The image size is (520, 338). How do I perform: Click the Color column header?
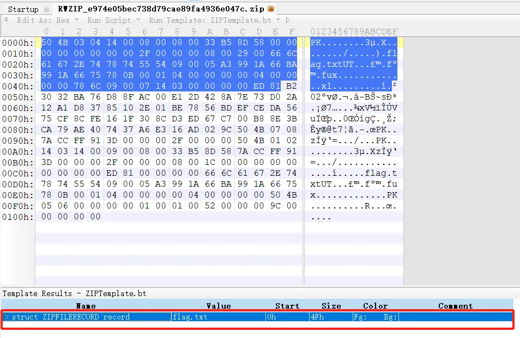pyautogui.click(x=375, y=306)
